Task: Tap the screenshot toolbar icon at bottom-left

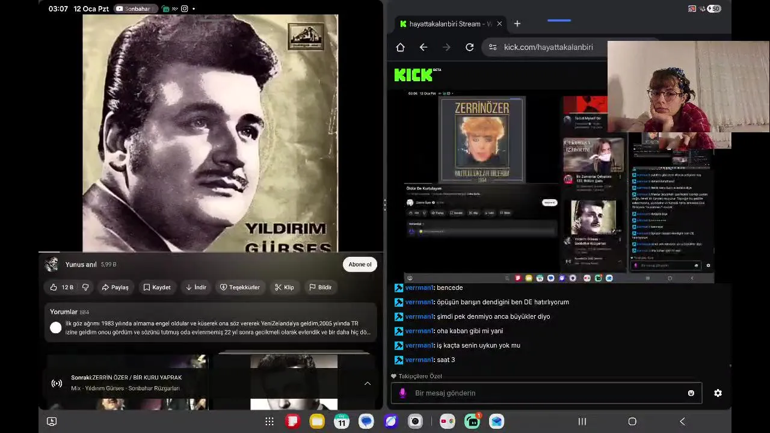Action: pos(52,422)
